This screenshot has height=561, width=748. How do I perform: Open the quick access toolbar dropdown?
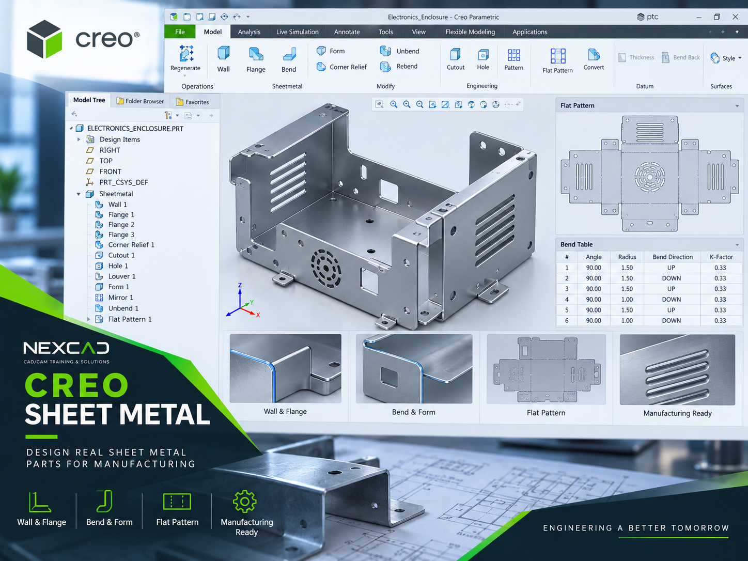click(x=248, y=17)
